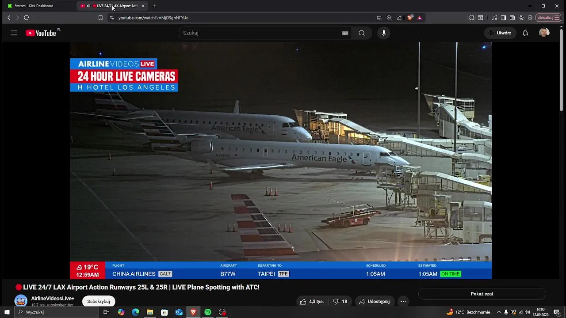Viewport: 566px width, 318px height.
Task: Open the Windows Start menu
Action: [7, 312]
